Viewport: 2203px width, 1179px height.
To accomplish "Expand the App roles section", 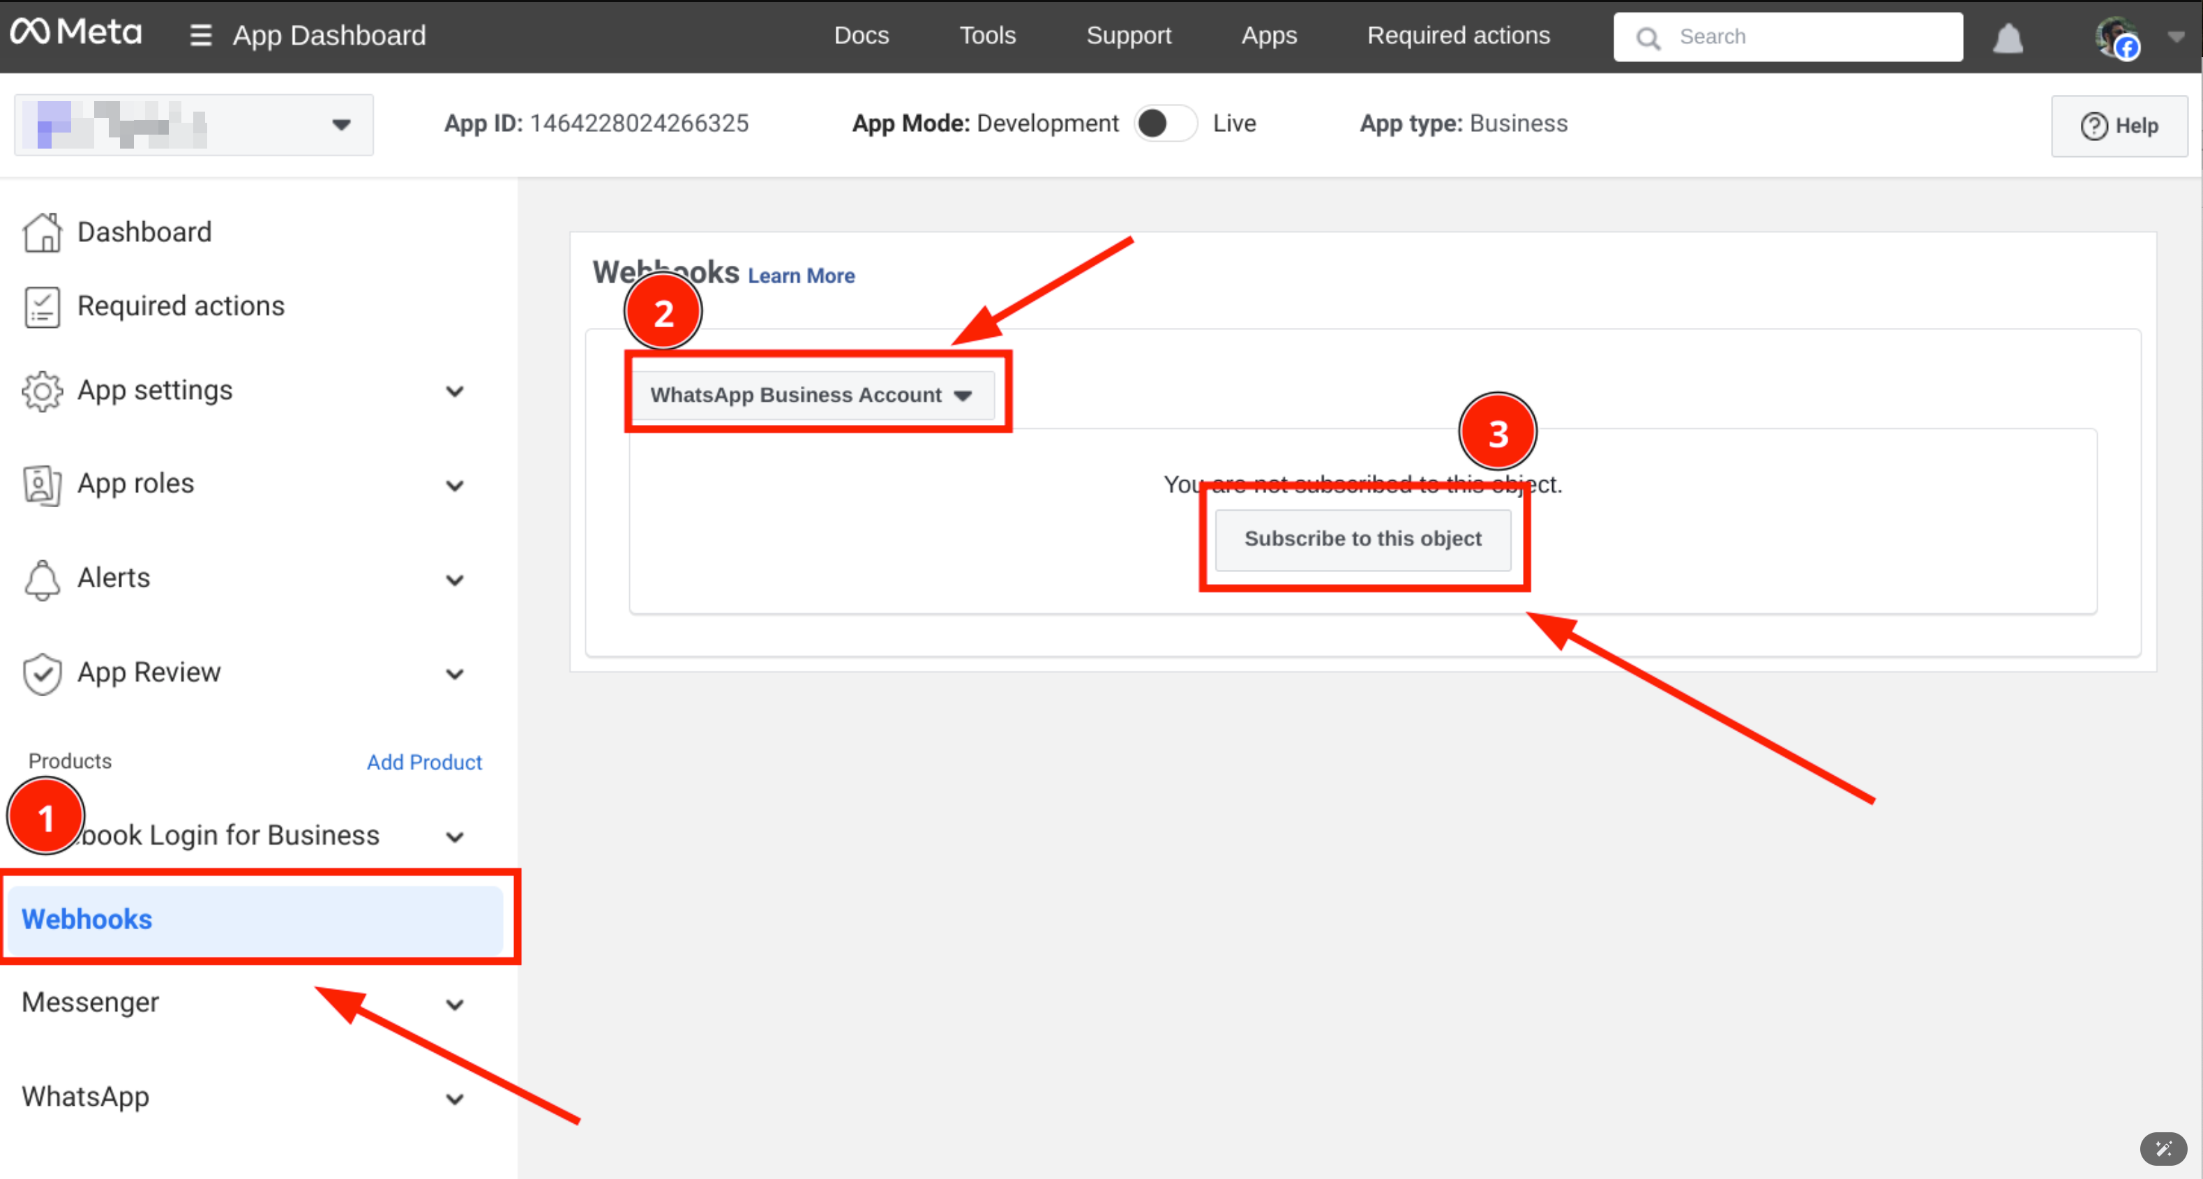I will point(455,486).
